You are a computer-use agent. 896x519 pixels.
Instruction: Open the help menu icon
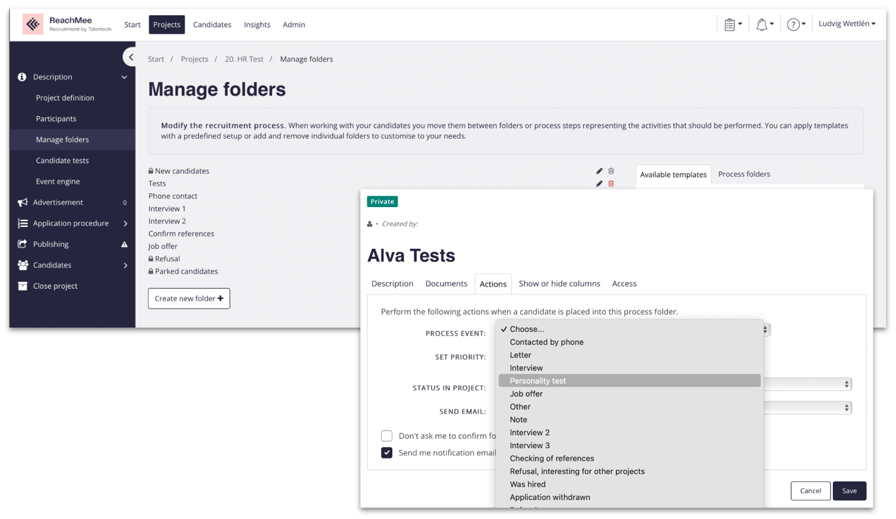(x=794, y=23)
